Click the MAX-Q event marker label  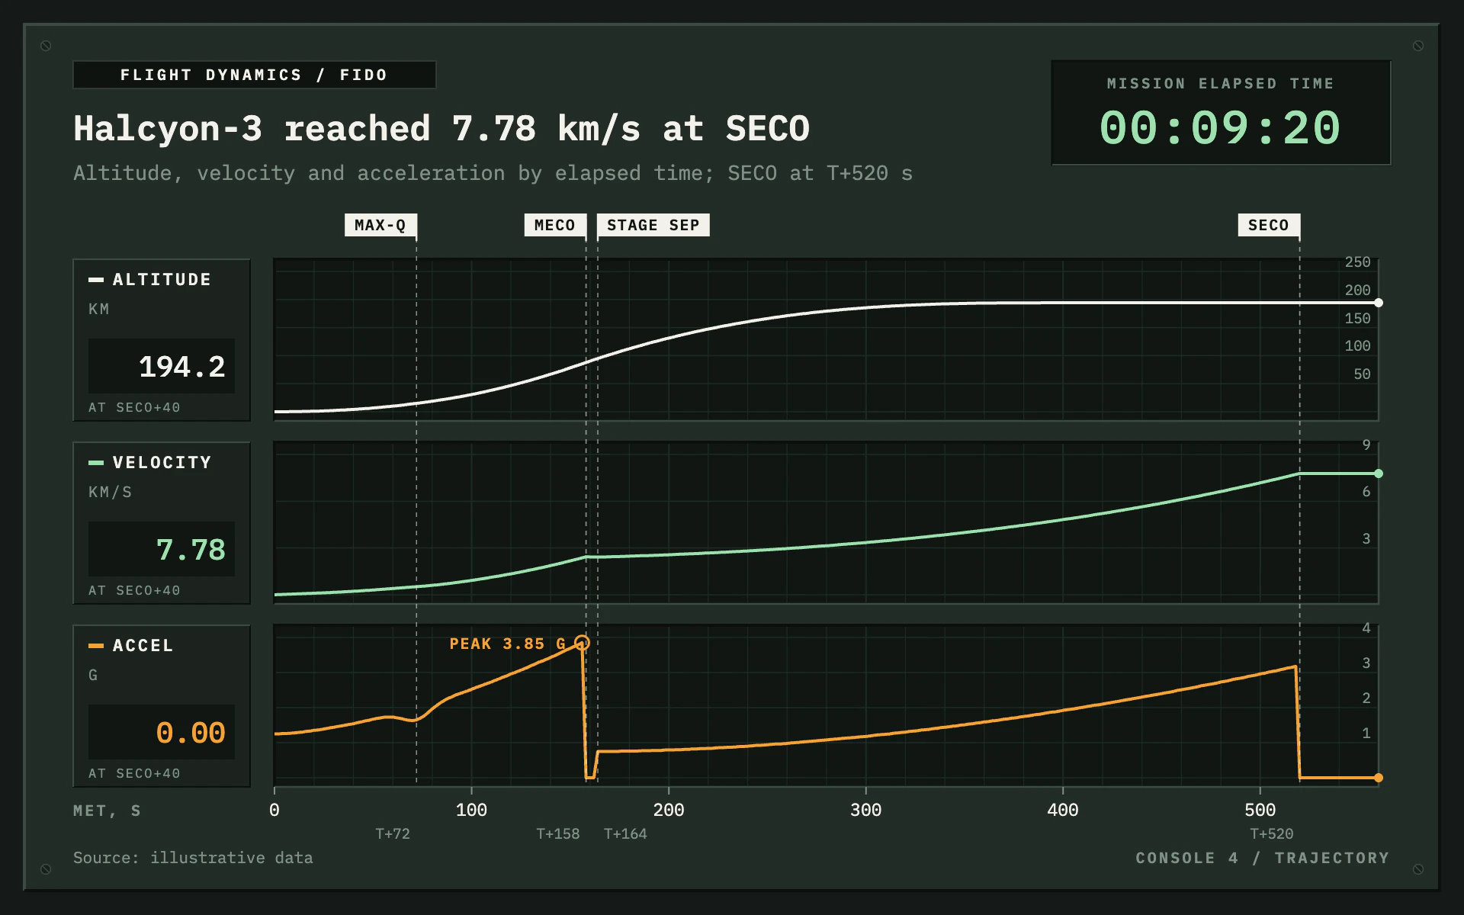click(380, 225)
